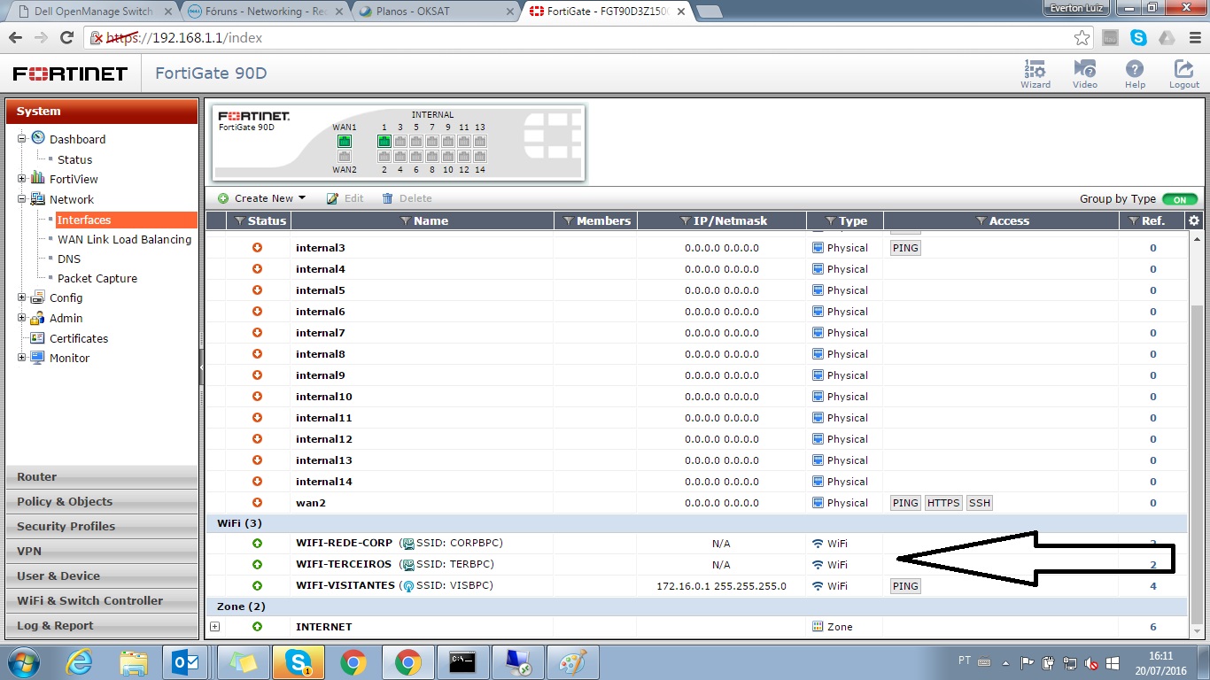Screen dimensions: 1210x680
Task: Expand the Config tree node
Action: (22, 297)
